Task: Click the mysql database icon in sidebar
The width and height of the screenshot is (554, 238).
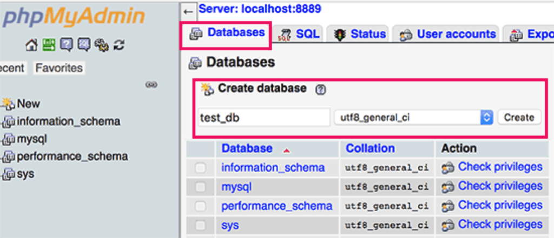Action: point(9,139)
